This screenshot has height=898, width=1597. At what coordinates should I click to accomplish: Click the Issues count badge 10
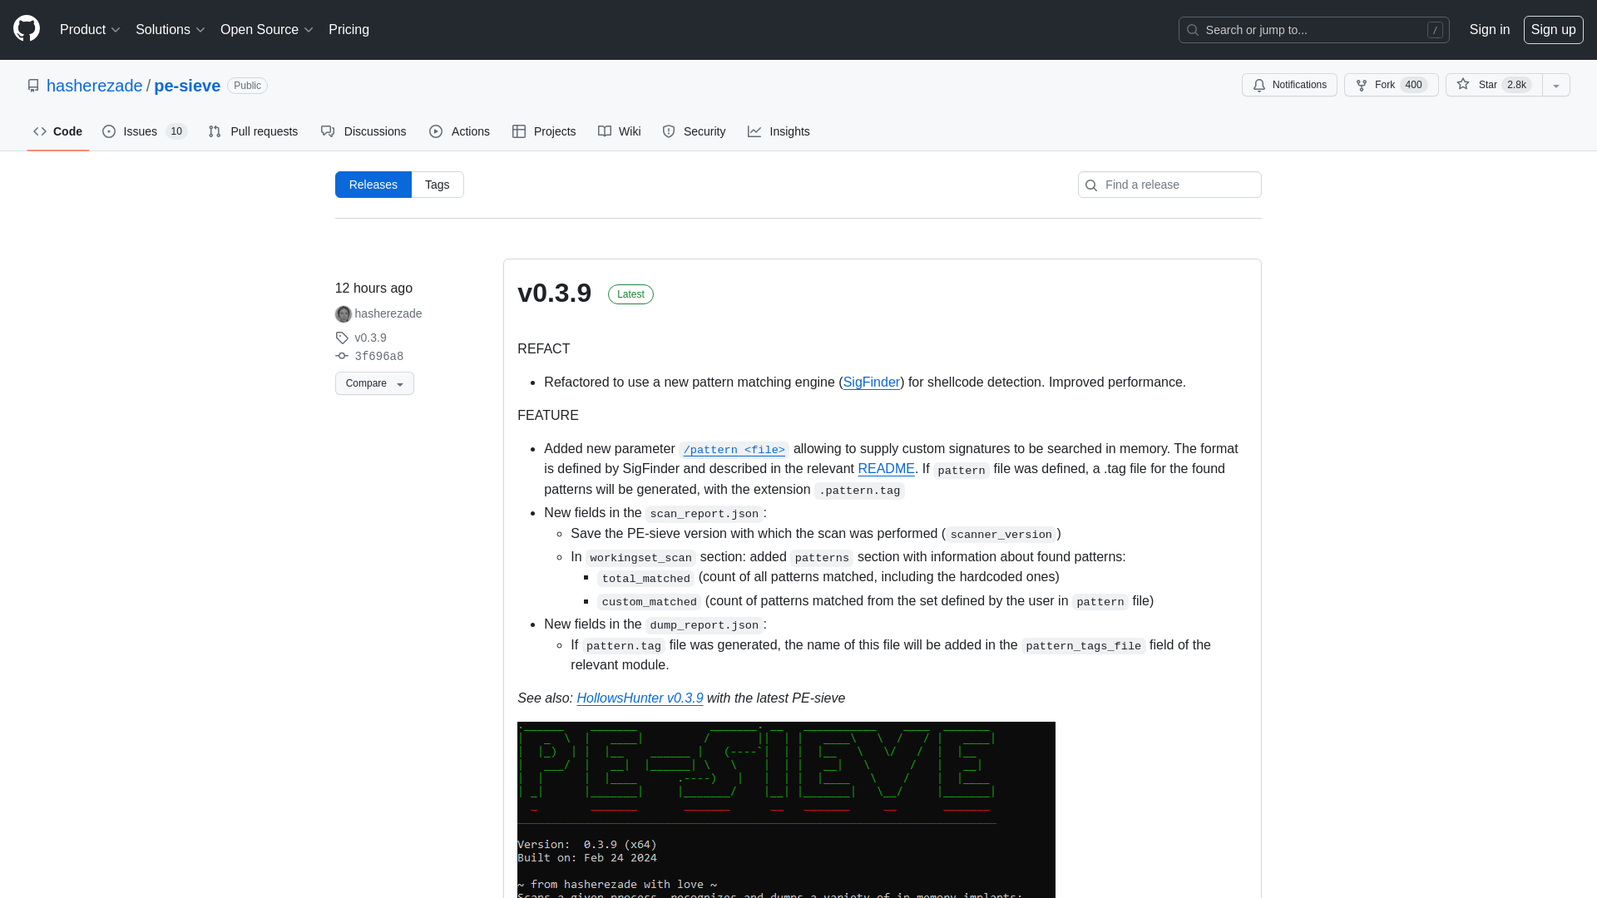point(176,131)
